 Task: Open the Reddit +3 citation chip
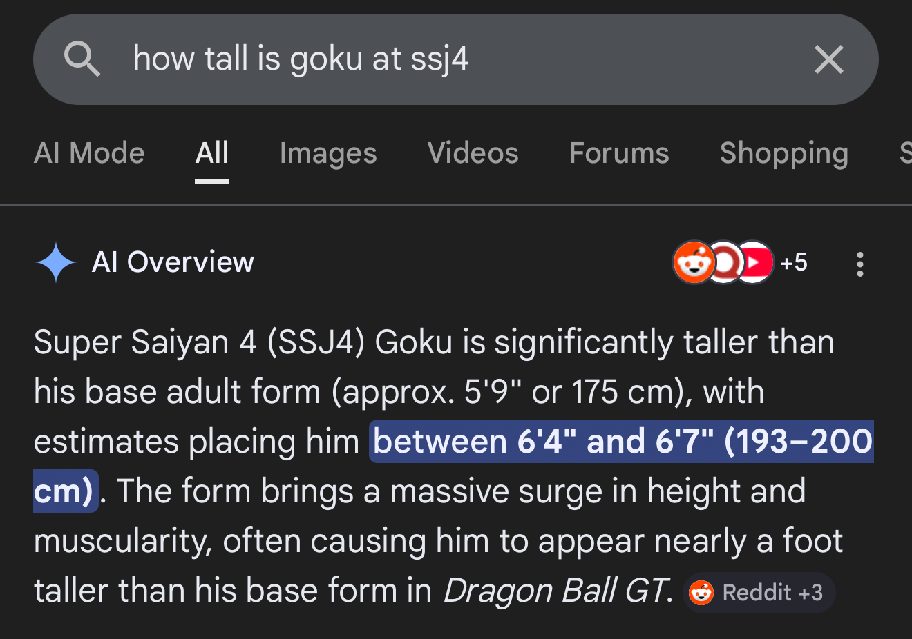click(x=759, y=593)
